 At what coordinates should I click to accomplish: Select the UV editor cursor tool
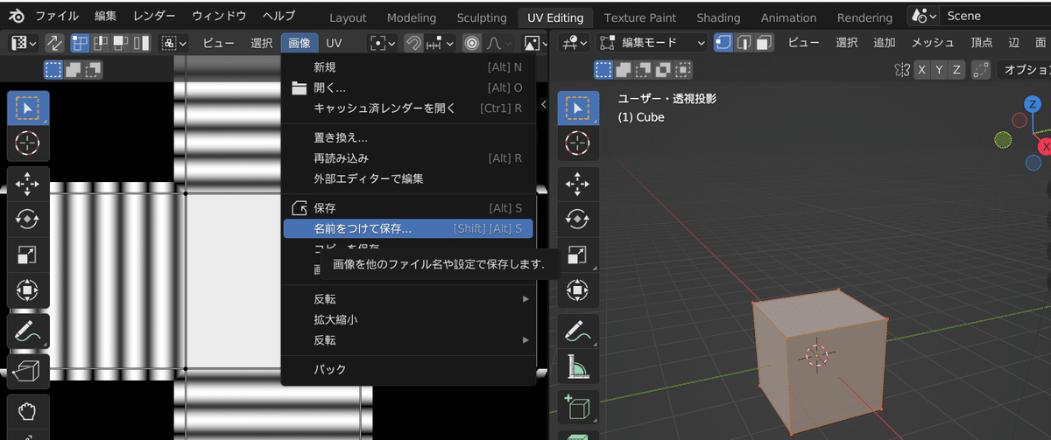coord(28,143)
